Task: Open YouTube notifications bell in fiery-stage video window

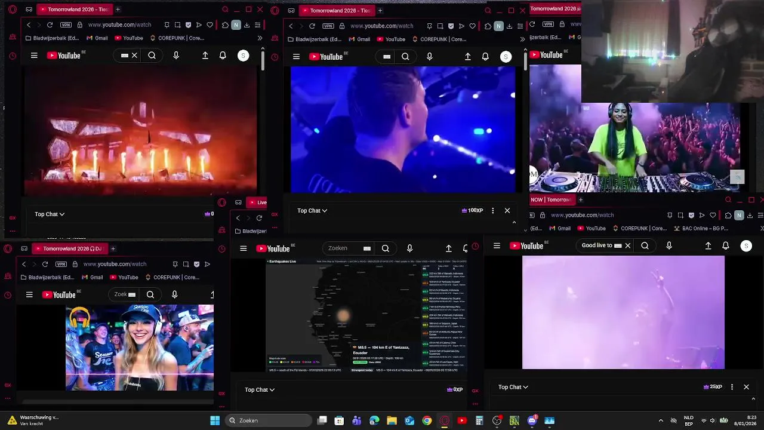Action: pyautogui.click(x=223, y=56)
